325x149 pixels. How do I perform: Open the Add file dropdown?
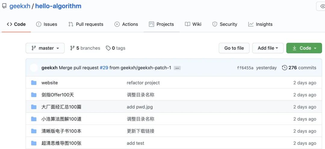tap(268, 48)
